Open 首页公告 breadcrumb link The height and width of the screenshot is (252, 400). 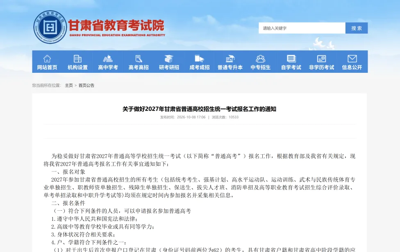pyautogui.click(x=86, y=85)
